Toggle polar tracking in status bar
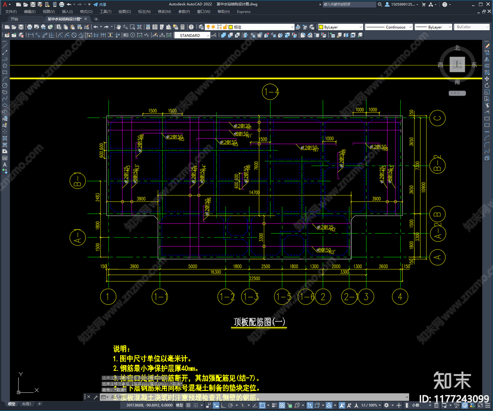The height and width of the screenshot is (411, 493). click(x=230, y=405)
